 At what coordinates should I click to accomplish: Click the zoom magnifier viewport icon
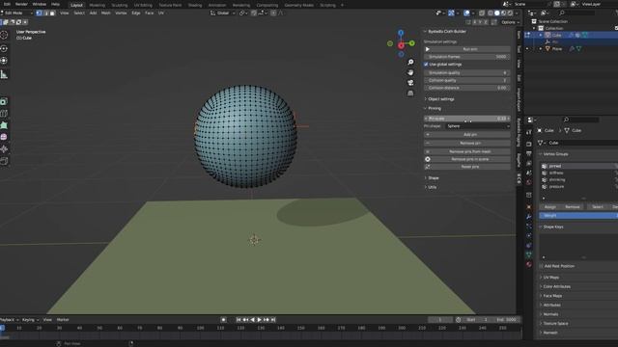point(410,62)
